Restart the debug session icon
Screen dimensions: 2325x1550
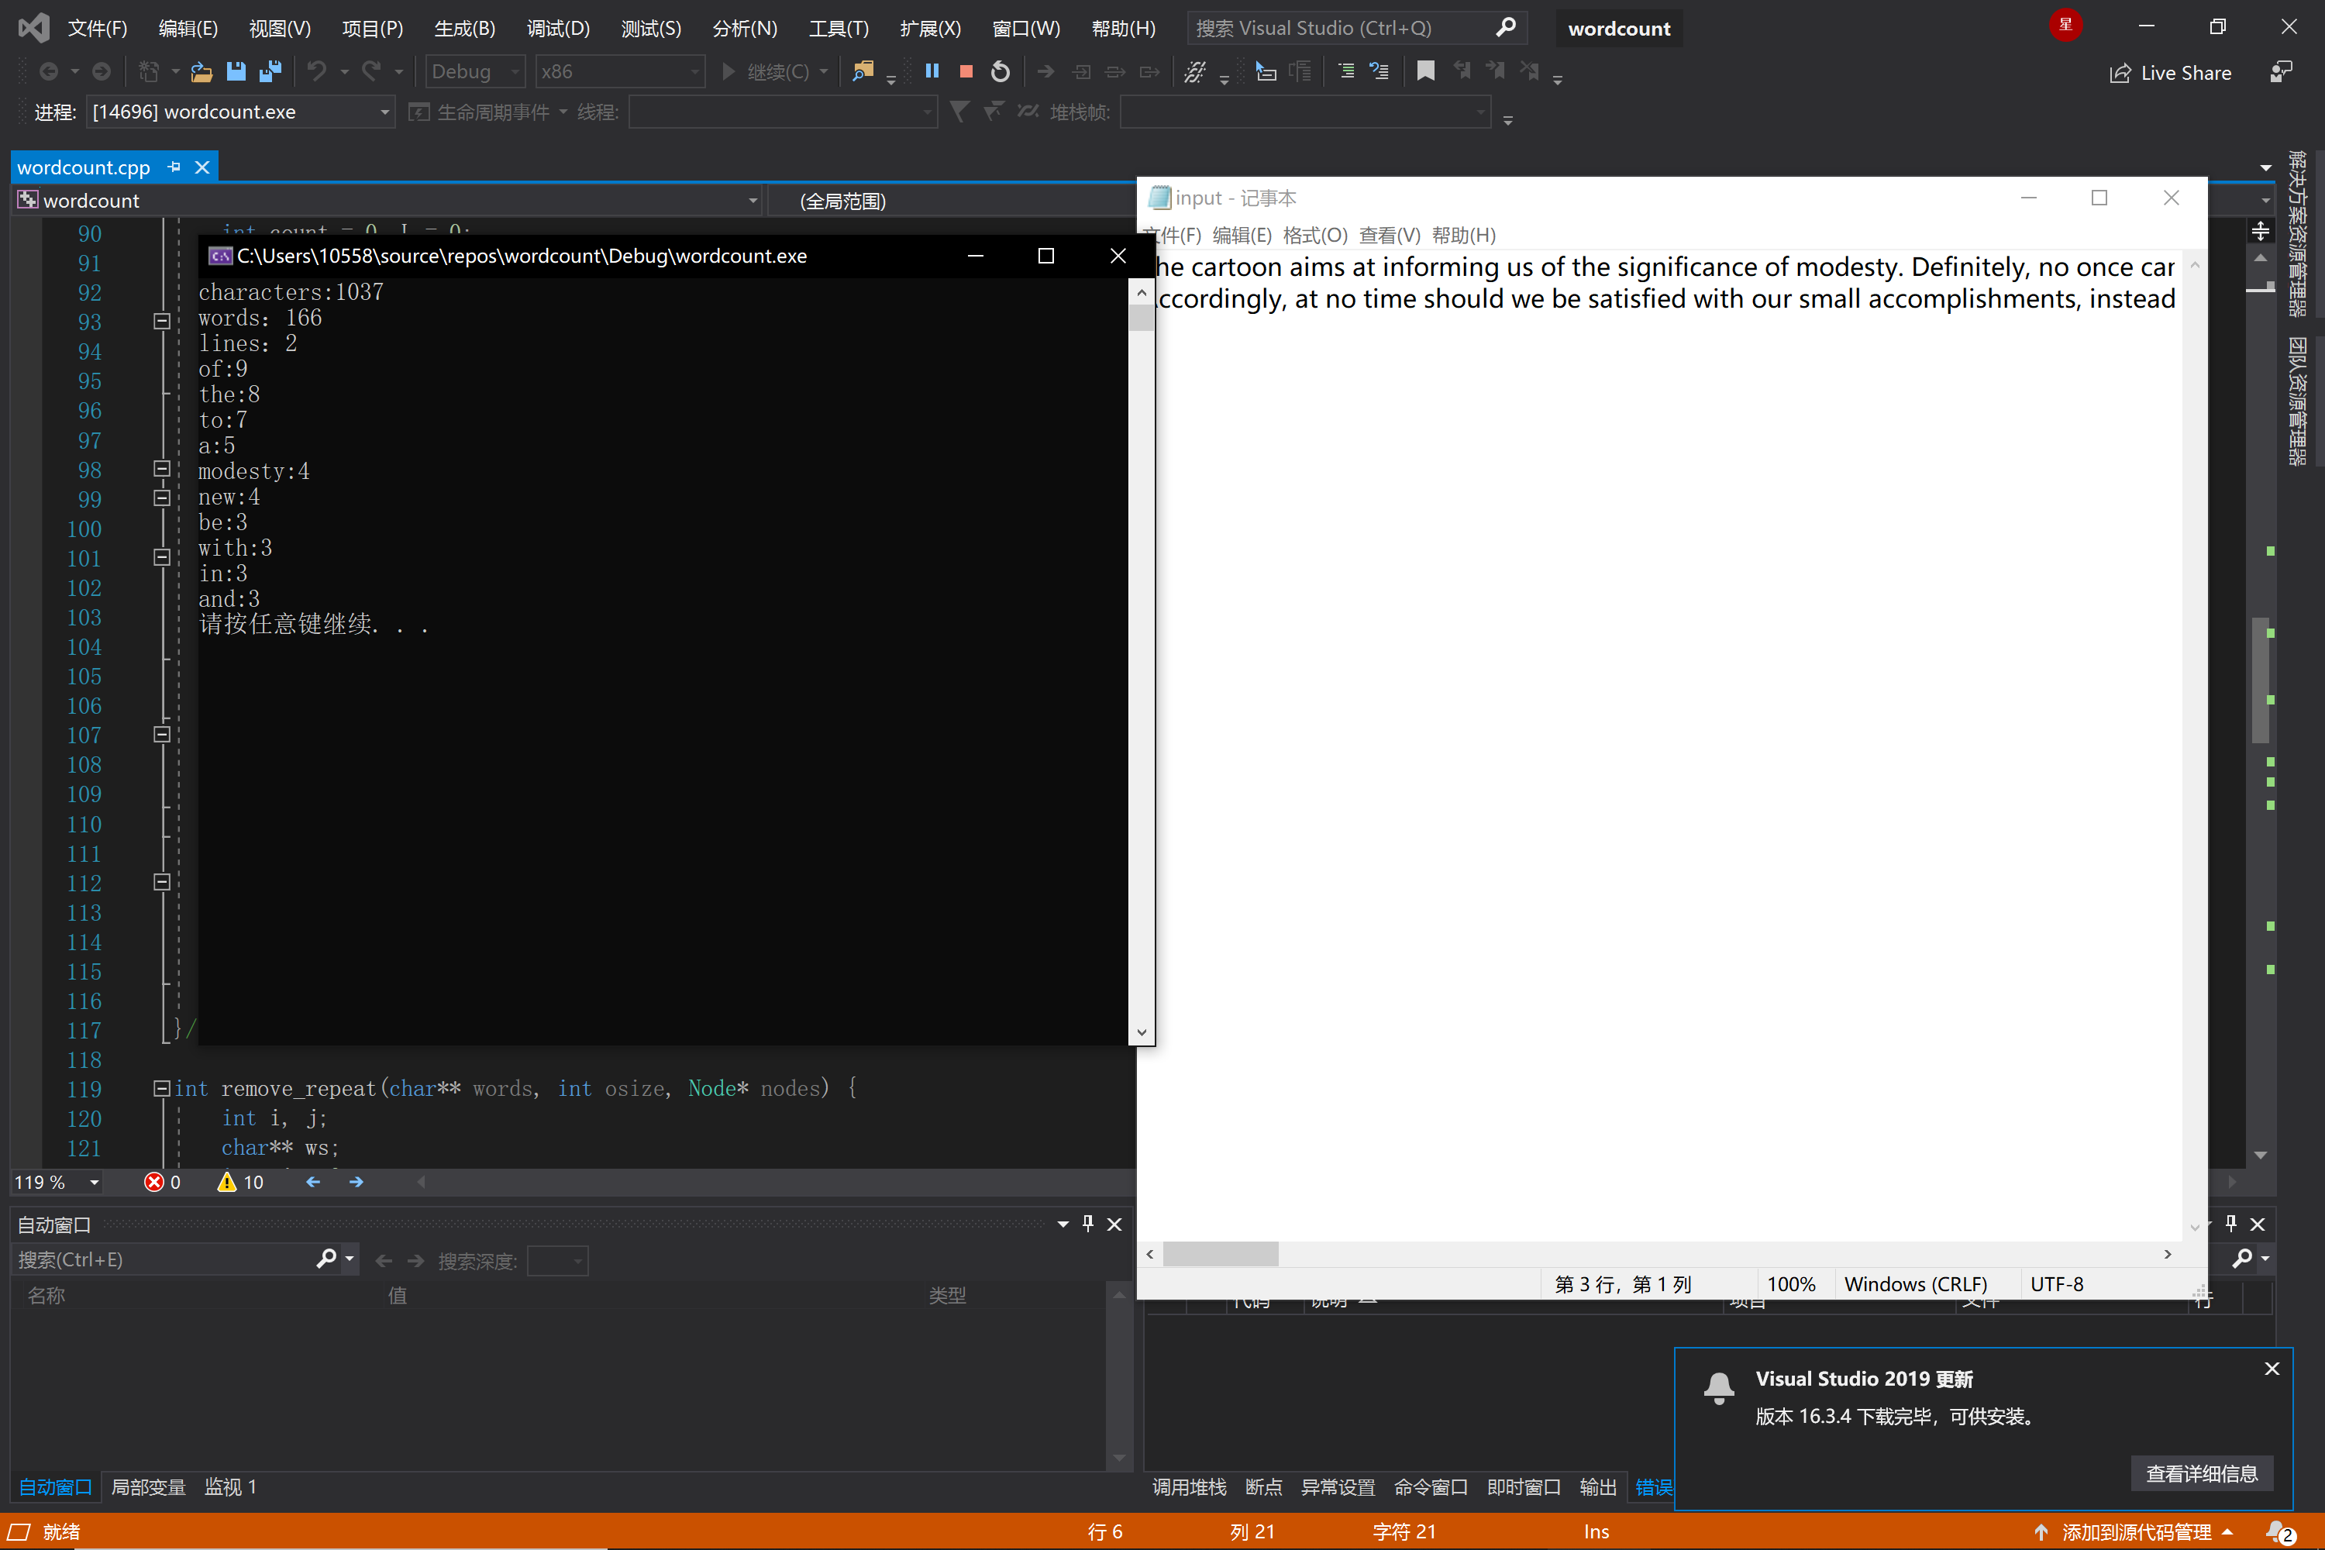pyautogui.click(x=1001, y=71)
